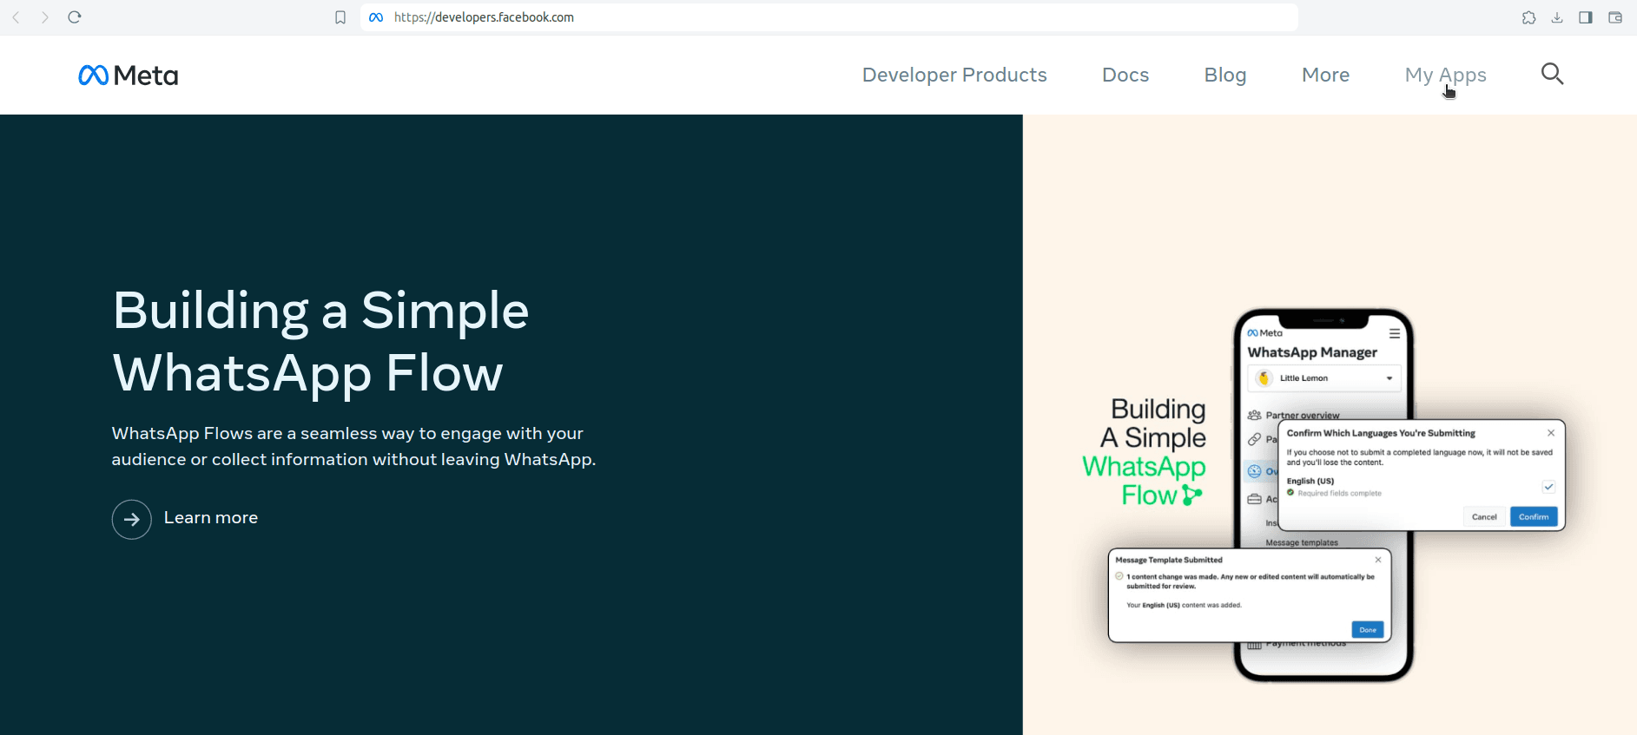
Task: Bookmark this page using the bookmark icon
Action: pos(340,17)
